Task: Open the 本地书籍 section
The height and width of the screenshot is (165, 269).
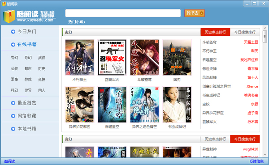Action: 27,128
